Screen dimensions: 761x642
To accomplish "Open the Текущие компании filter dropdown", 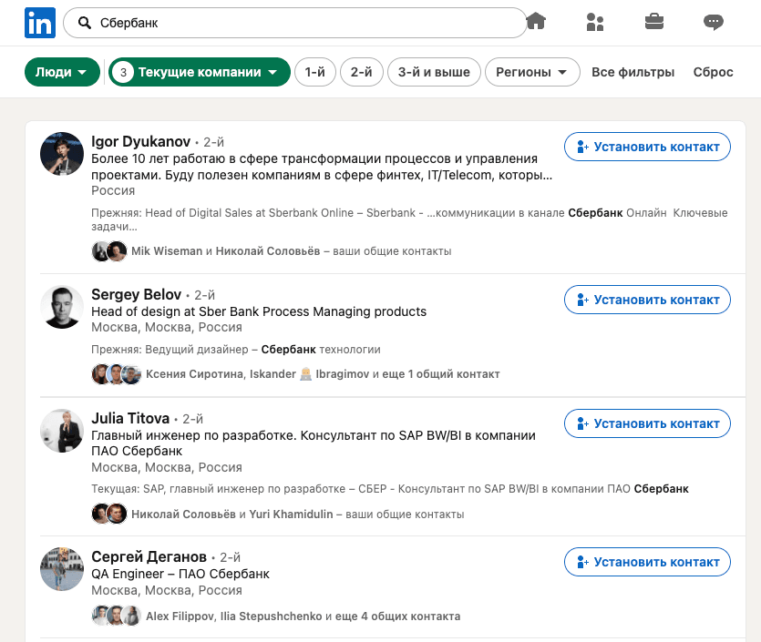I will tap(200, 72).
